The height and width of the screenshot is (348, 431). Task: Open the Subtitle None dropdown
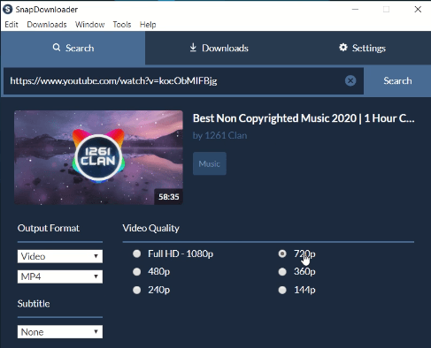[60, 332]
